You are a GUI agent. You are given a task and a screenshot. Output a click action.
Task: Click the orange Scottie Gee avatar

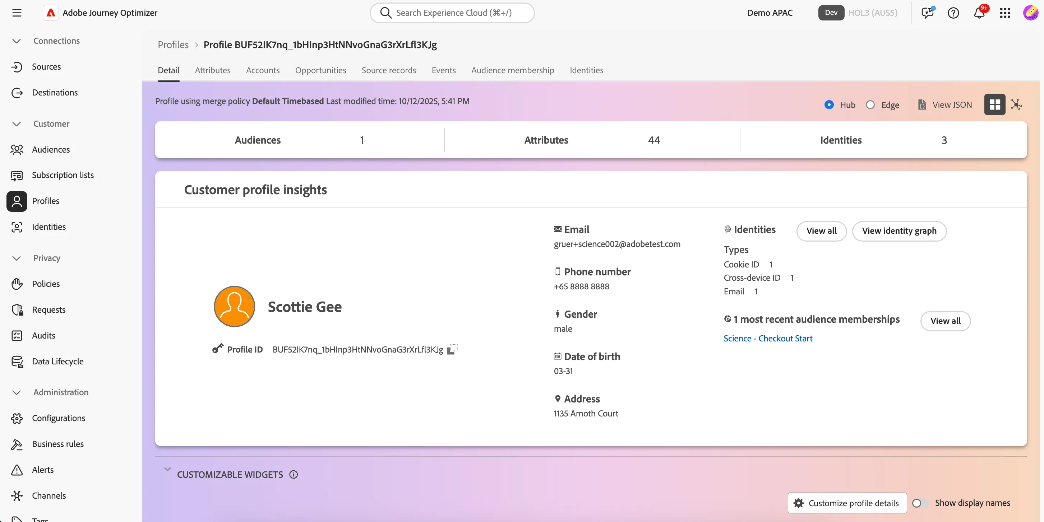click(x=234, y=307)
